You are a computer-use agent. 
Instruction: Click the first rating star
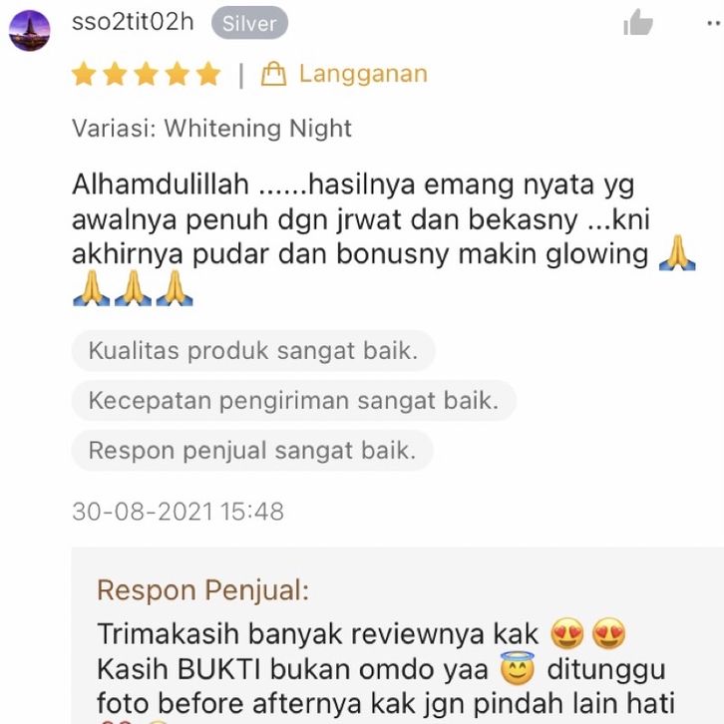84,74
